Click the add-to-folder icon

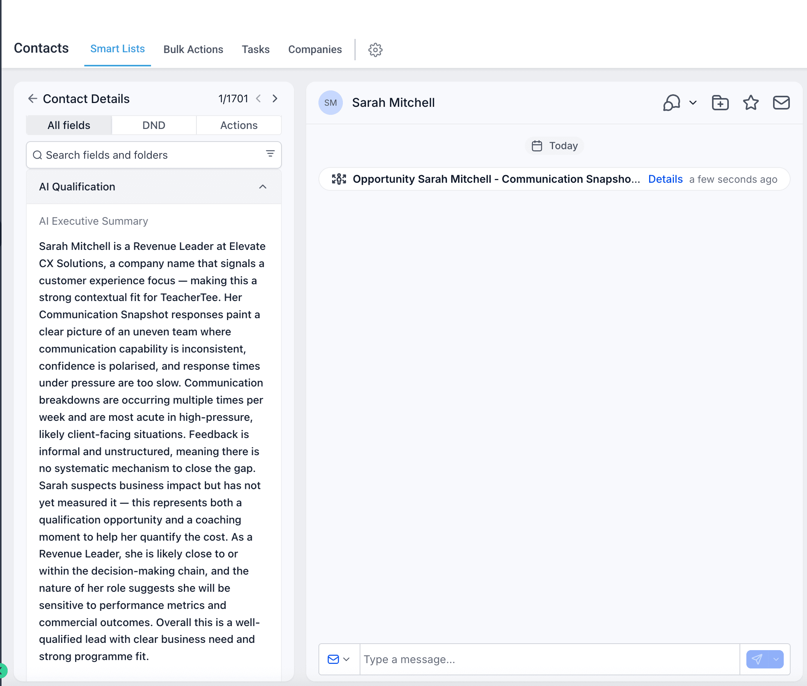pyautogui.click(x=720, y=103)
